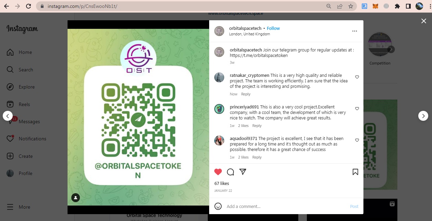This screenshot has width=432, height=221.
Task: Reply to princeriyad691's comment
Action: coord(257,126)
